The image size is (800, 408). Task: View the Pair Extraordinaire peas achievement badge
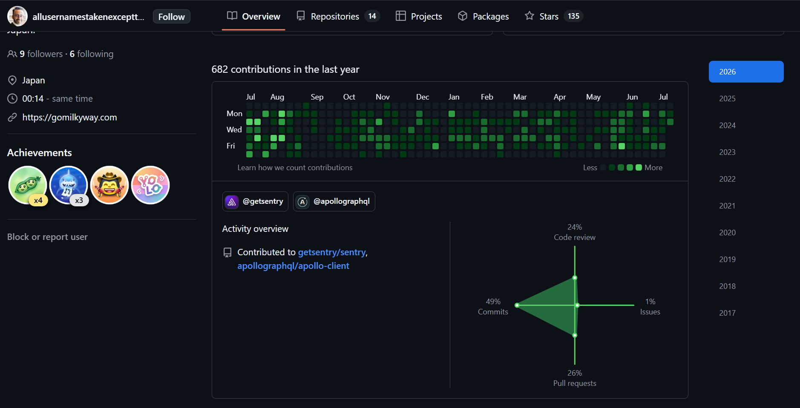(28, 185)
